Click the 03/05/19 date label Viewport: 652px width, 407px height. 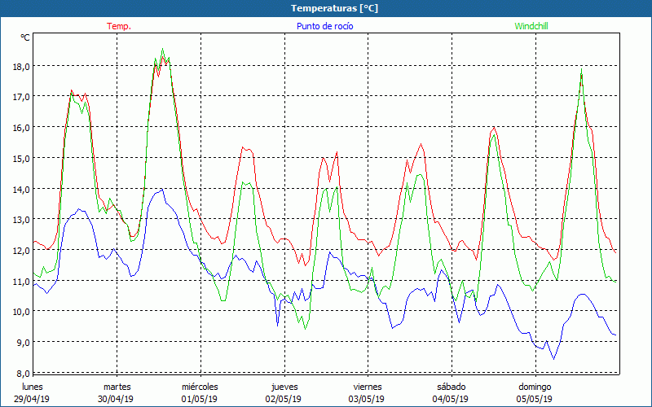pos(366,399)
